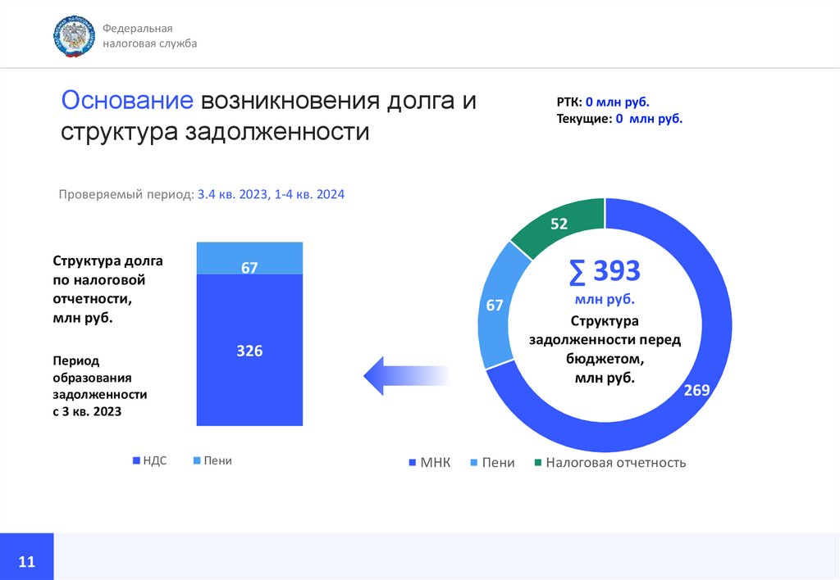Click the title line 'структура задолженности'
840x580 pixels.
click(215, 132)
